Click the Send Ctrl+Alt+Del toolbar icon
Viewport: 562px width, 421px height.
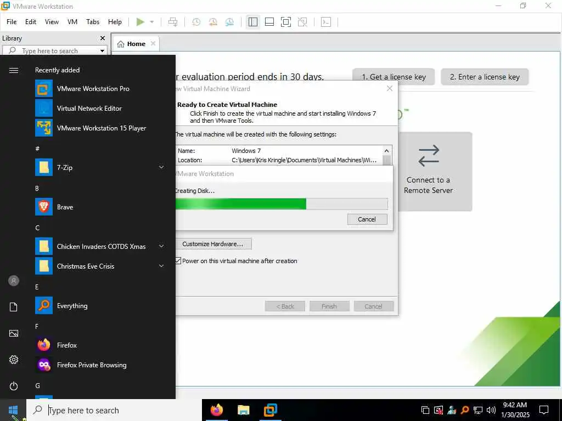coord(173,22)
